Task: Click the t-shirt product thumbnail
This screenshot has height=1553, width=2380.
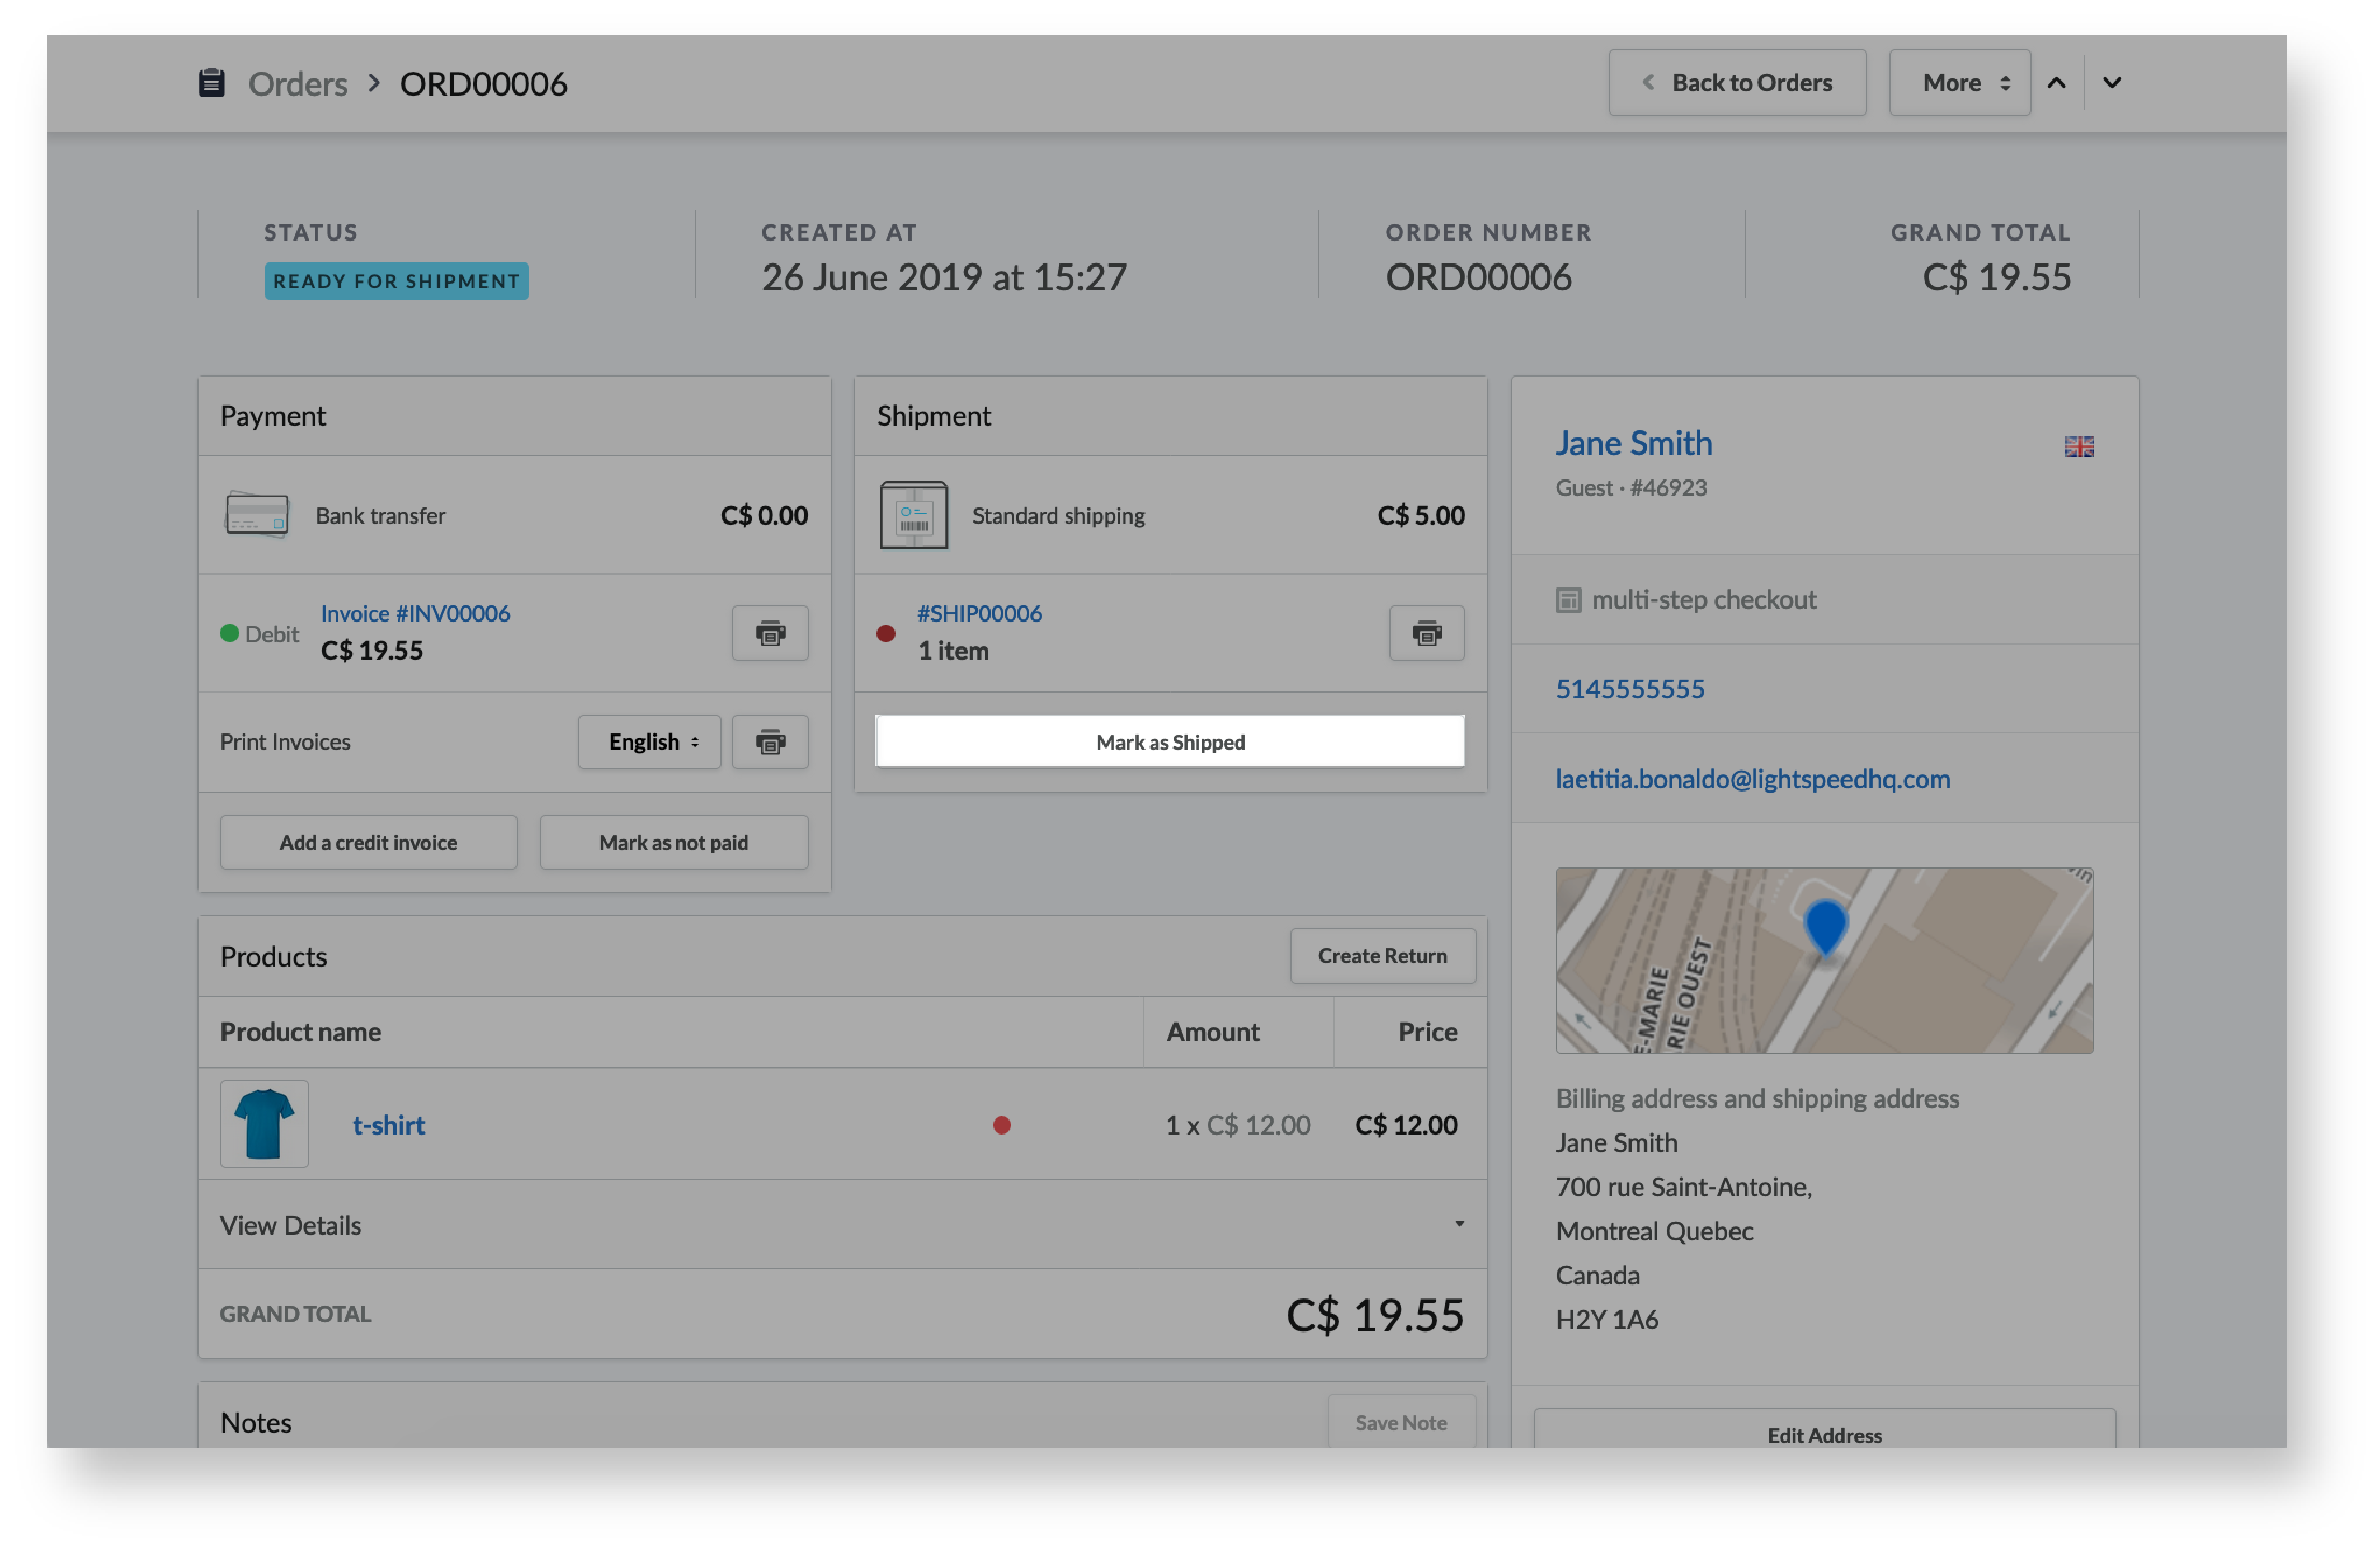Action: pyautogui.click(x=265, y=1124)
